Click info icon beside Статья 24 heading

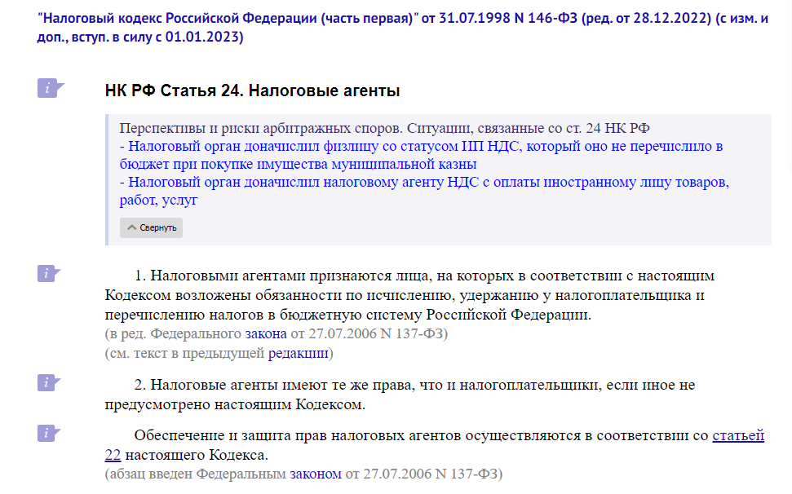pyautogui.click(x=50, y=88)
